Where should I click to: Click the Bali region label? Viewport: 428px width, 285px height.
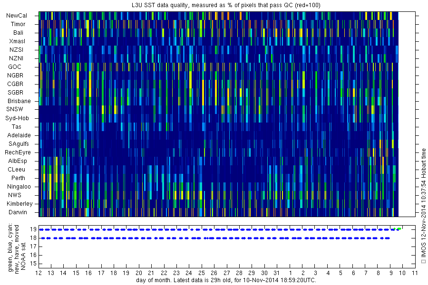click(18, 33)
